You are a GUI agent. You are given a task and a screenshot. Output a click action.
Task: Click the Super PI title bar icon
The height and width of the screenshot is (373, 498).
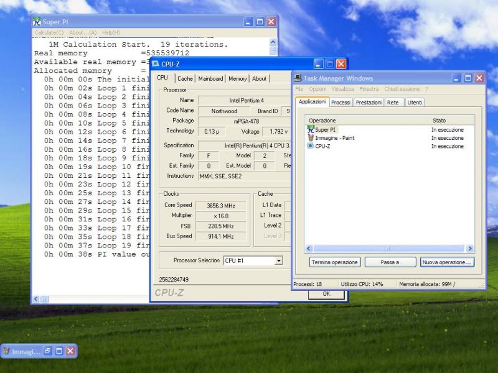[37, 22]
